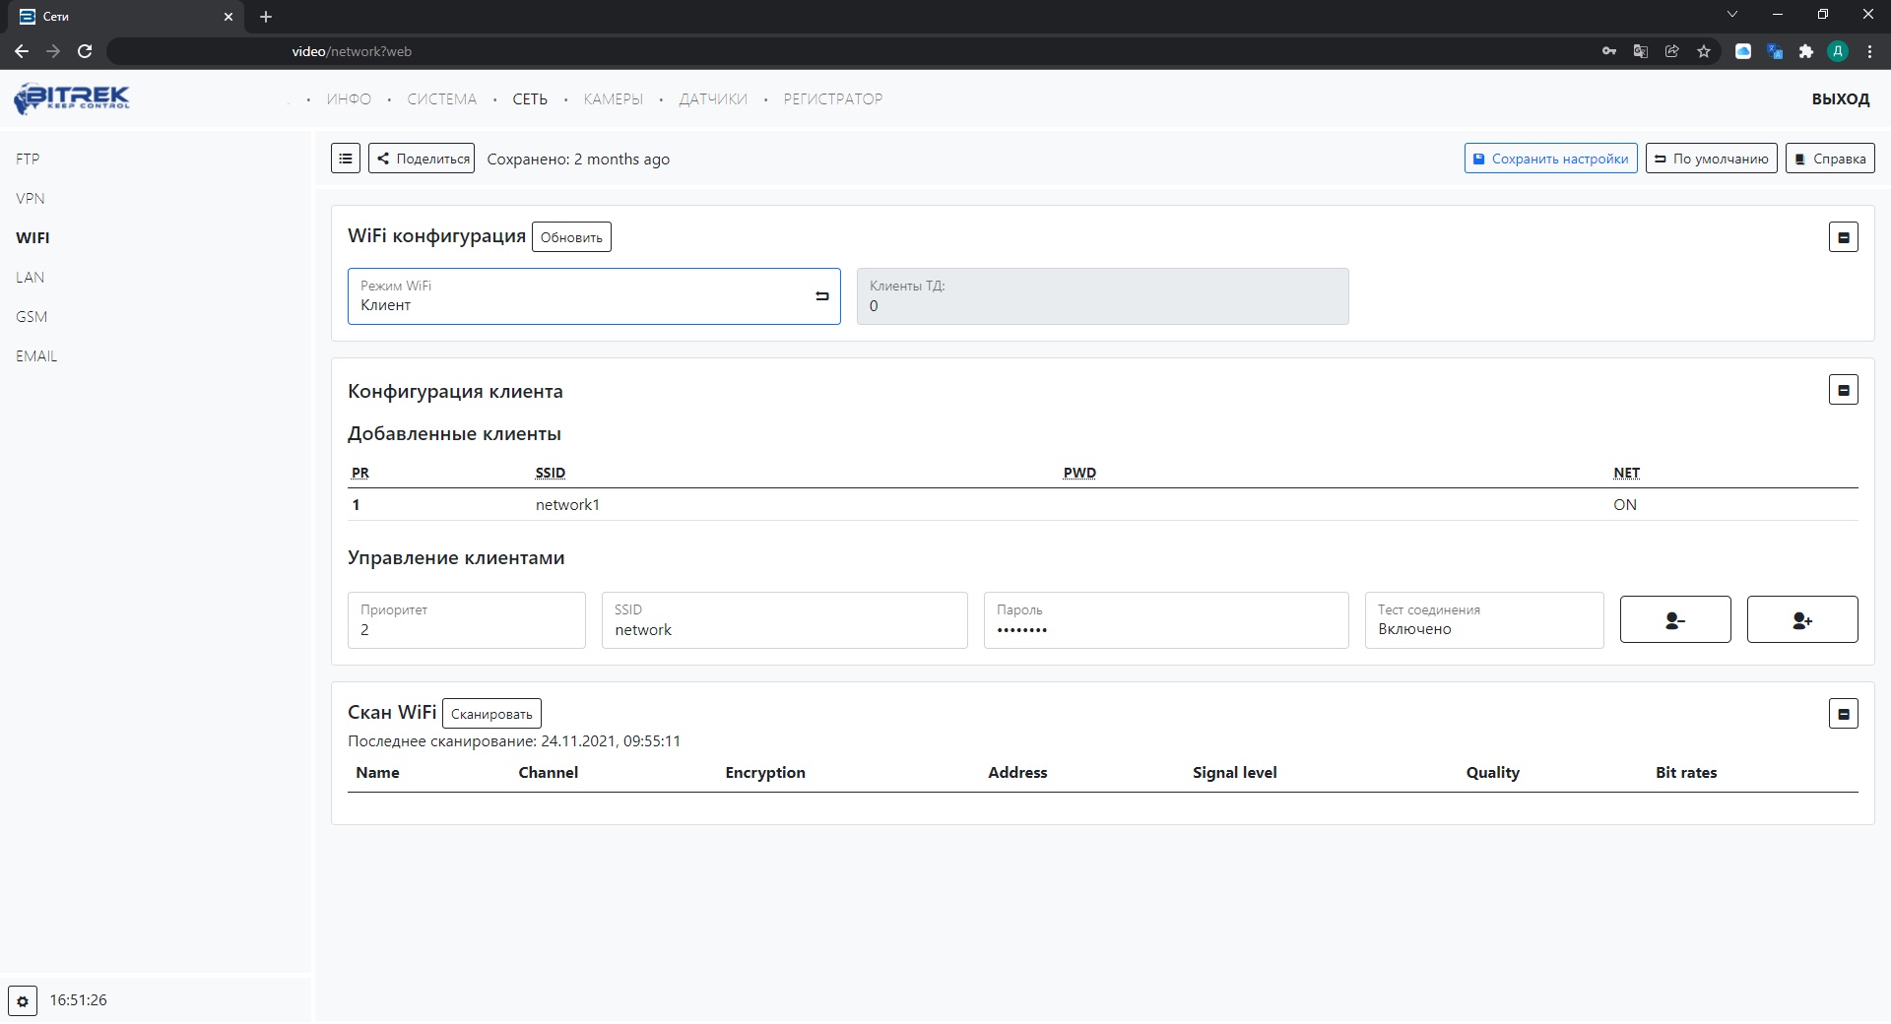Click the Поделиться share button
The image size is (1891, 1024).
point(422,159)
